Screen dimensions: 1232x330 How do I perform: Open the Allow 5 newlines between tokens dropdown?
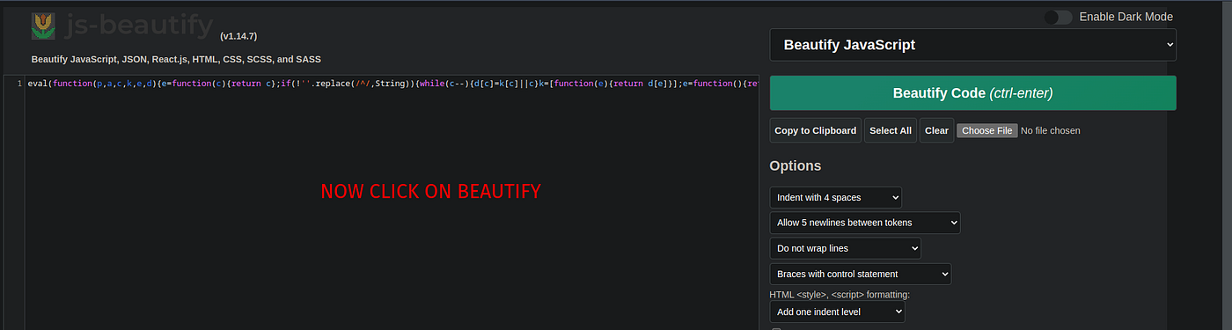(865, 223)
